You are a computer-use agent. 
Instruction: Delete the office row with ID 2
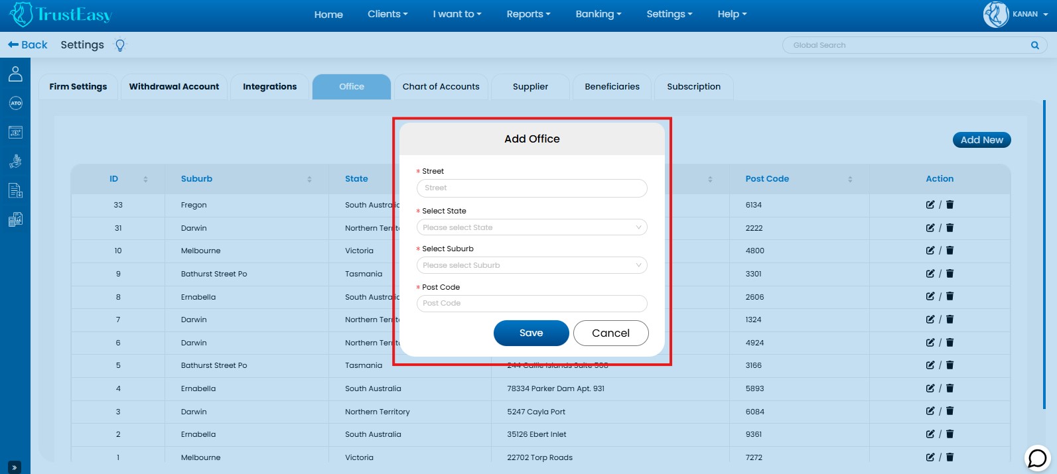[x=950, y=434]
